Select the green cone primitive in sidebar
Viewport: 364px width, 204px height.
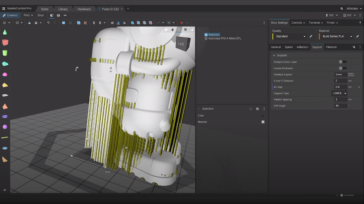5,32
